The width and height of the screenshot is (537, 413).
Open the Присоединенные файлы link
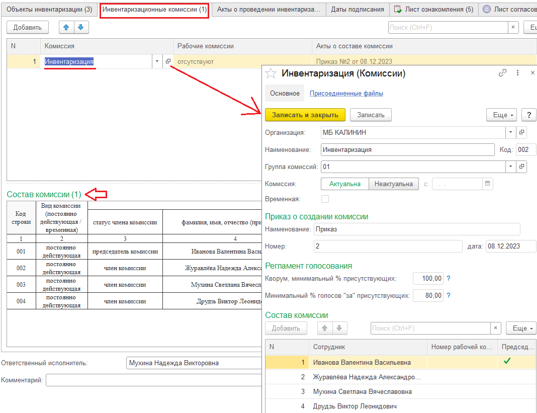346,93
